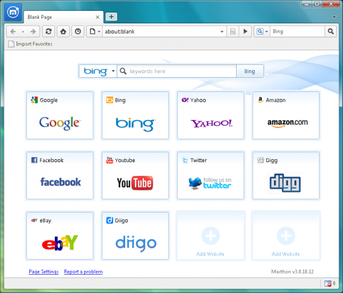Go back with the left arrow
This screenshot has height=293, width=343.
pos(13,31)
